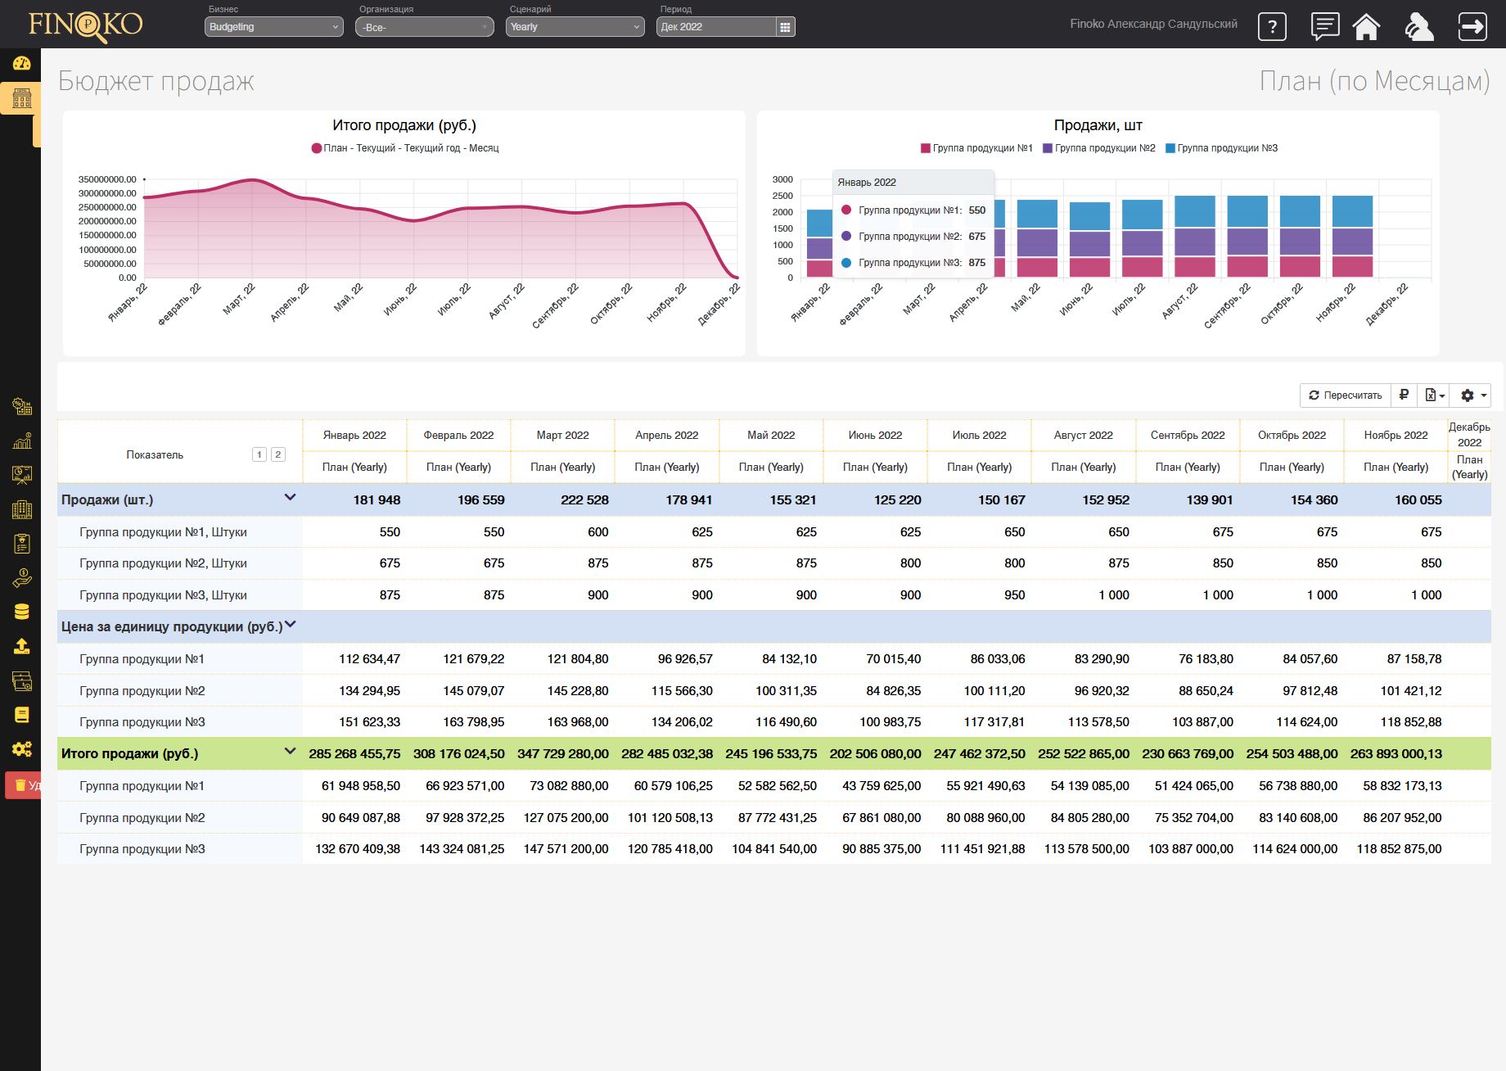Go to home page via house icon
This screenshot has height=1071, width=1506.
(1366, 26)
